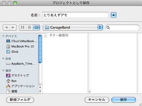The width and height of the screenshot is (142, 106).
Task: Collapse the 共有 sidebar section
Action: (x=3, y=59)
